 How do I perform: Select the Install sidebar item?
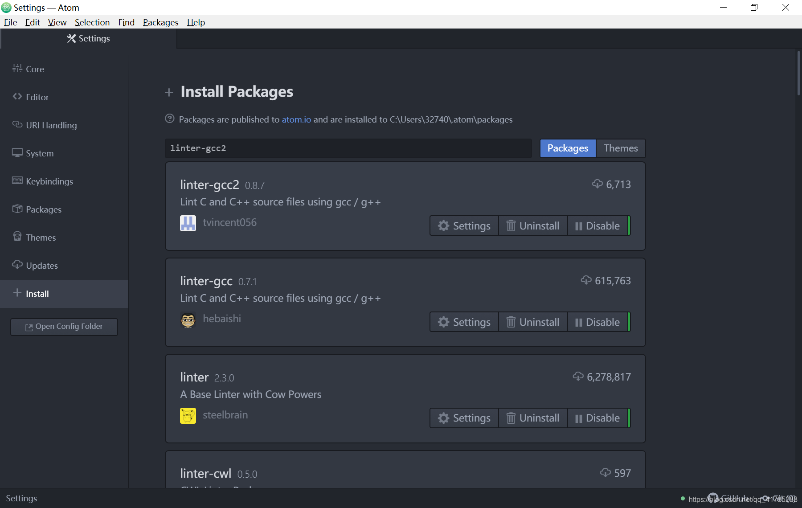point(64,294)
